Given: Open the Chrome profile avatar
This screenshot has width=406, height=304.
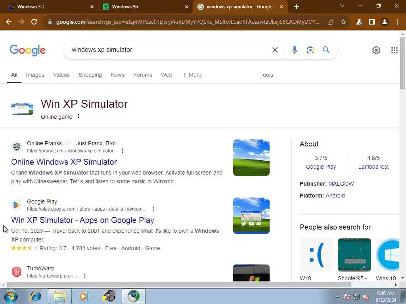Looking at the screenshot, I should [385, 22].
